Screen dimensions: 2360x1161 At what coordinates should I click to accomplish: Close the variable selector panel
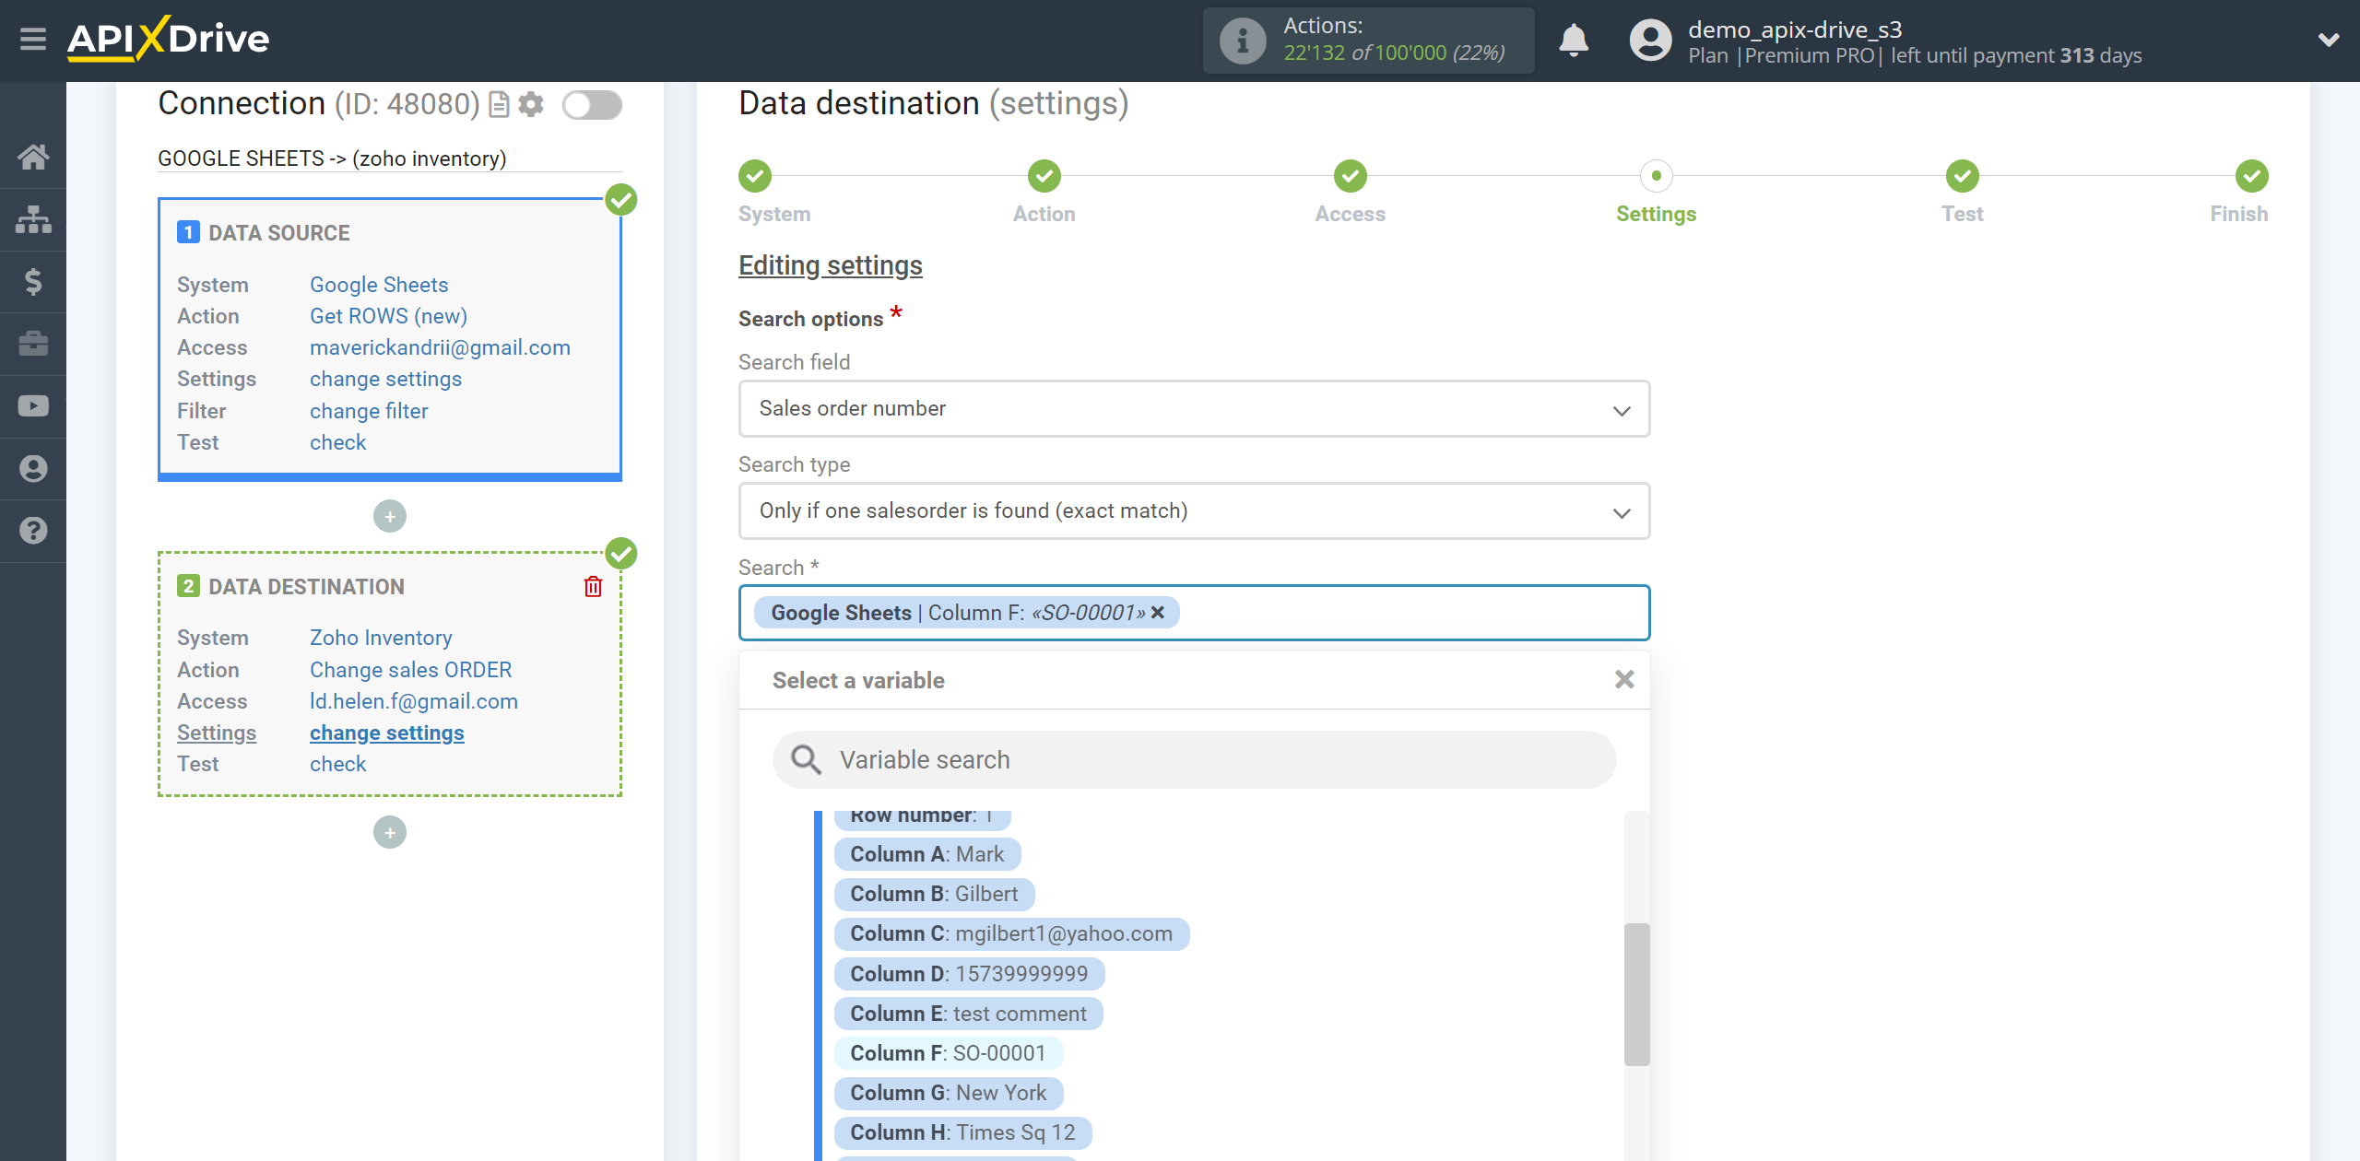pos(1622,680)
